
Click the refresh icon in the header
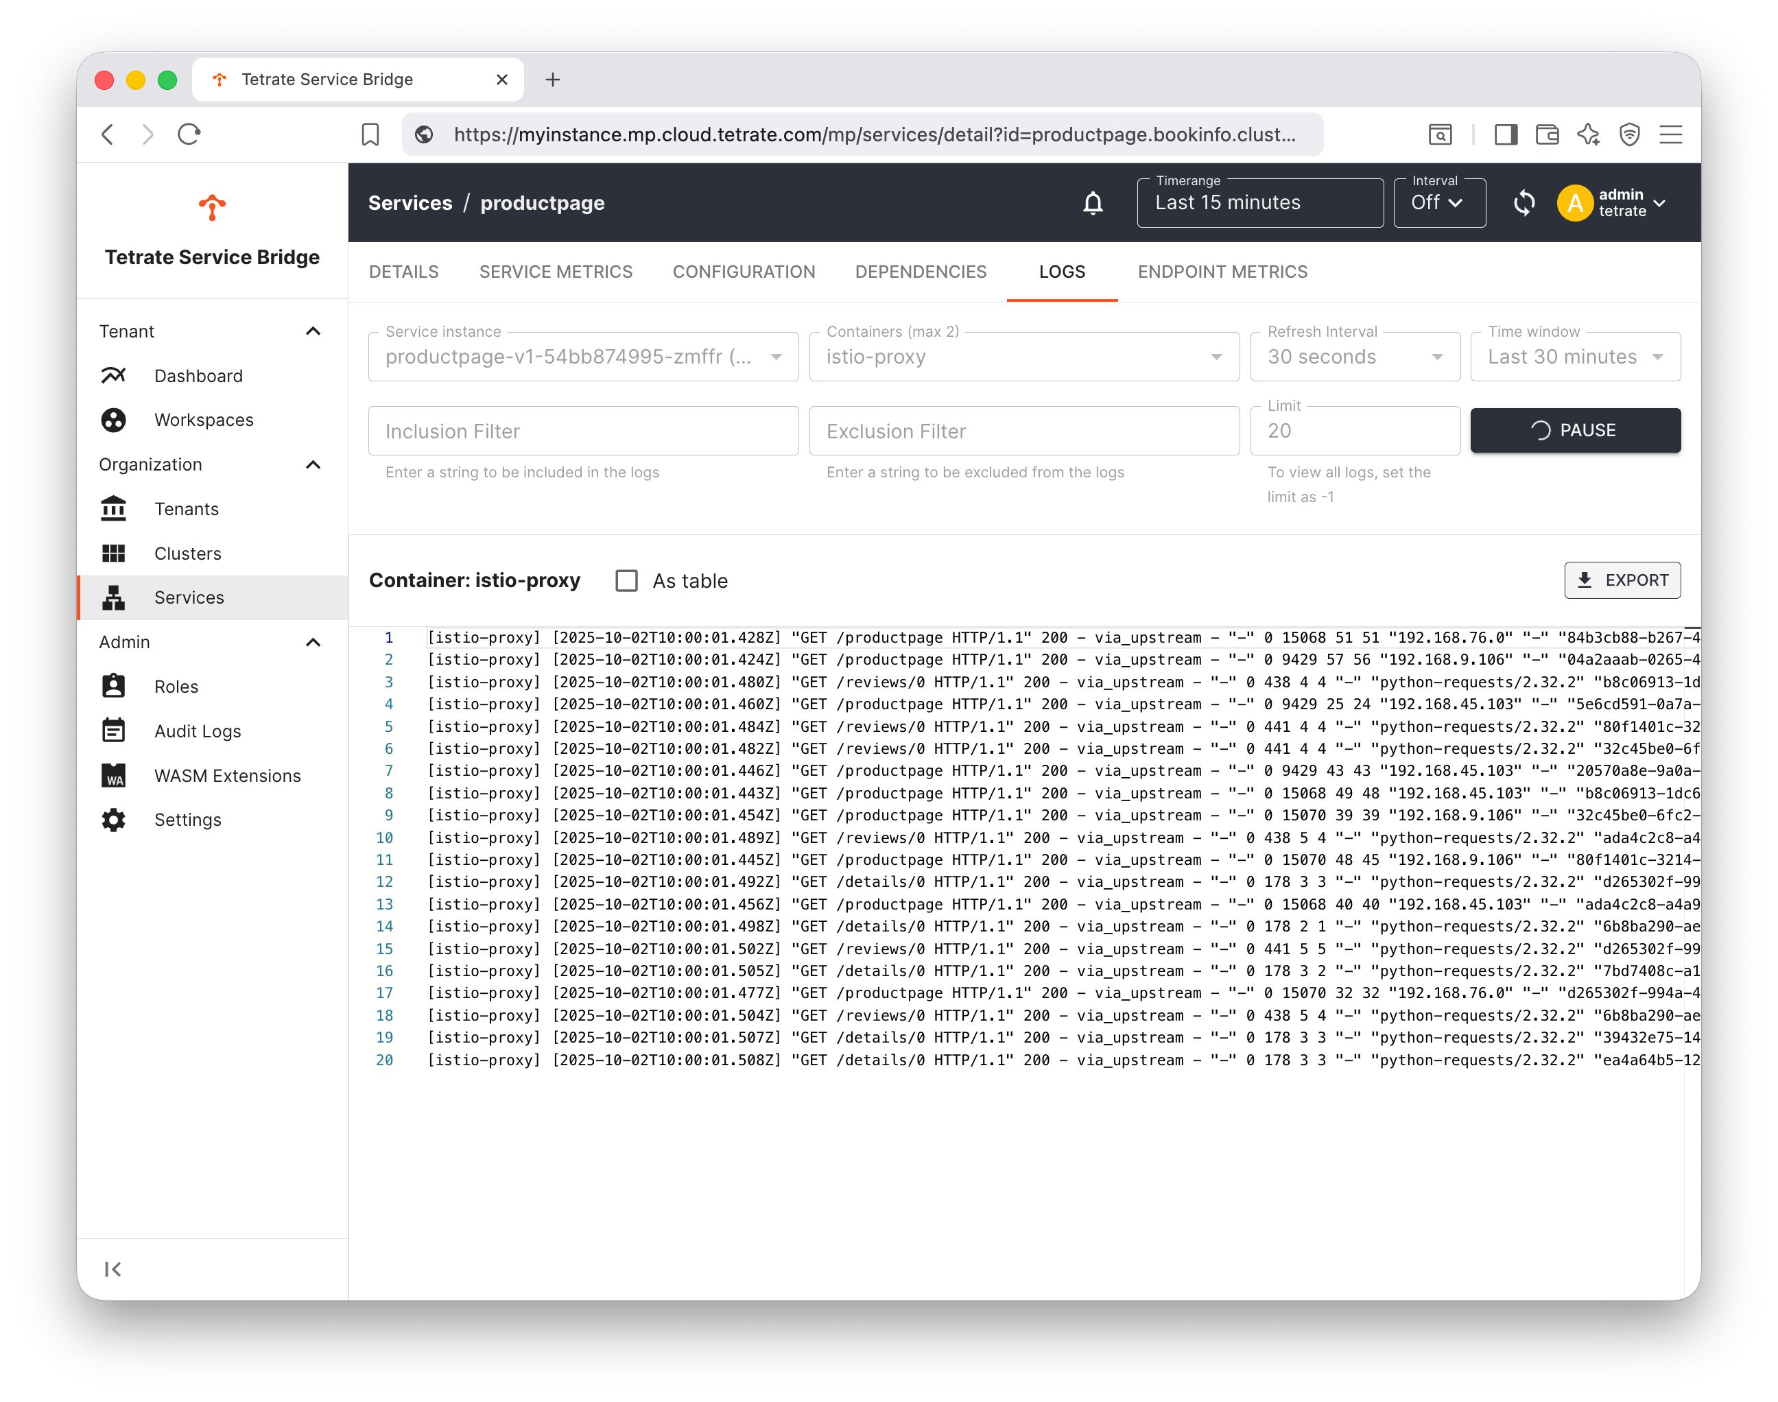tap(1524, 203)
